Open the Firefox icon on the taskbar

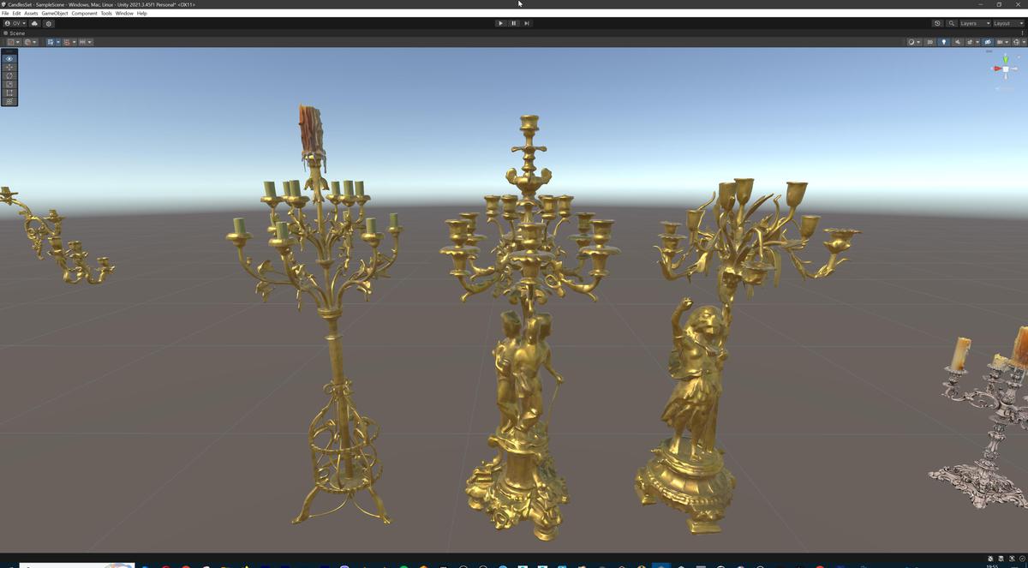(423, 565)
